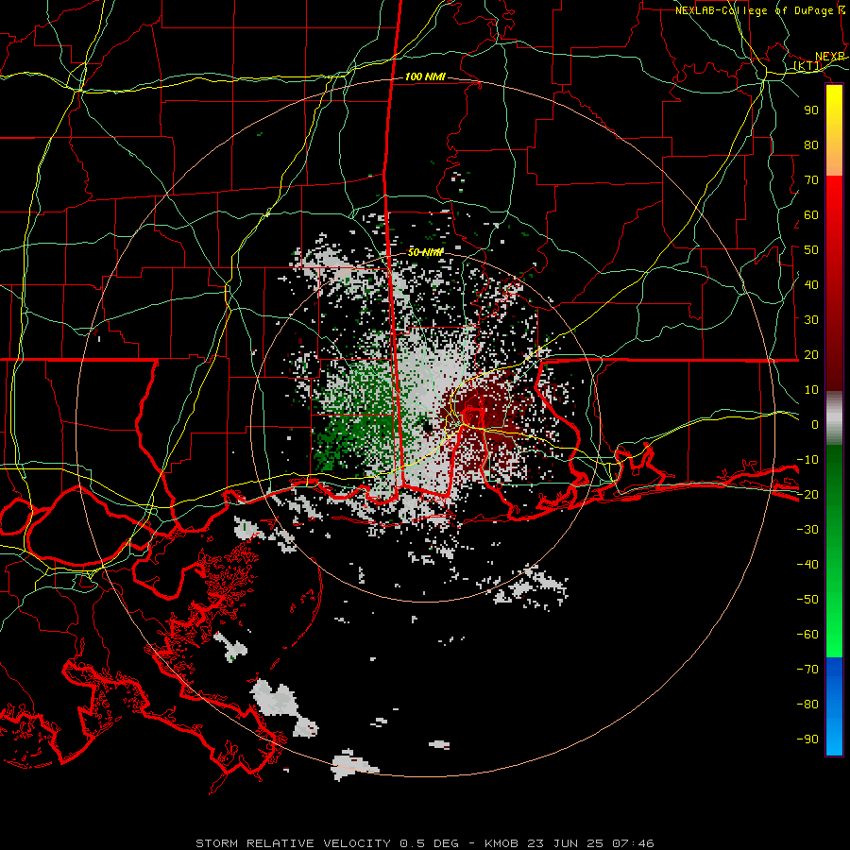
Task: Click the 50 NMI range ring label
Action: [x=425, y=252]
